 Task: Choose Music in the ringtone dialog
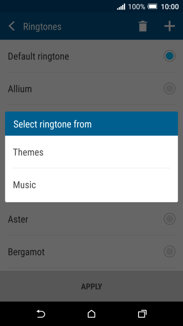[x=91, y=185]
